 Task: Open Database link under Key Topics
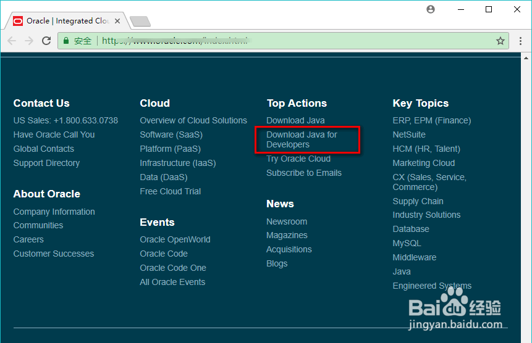[x=410, y=229]
